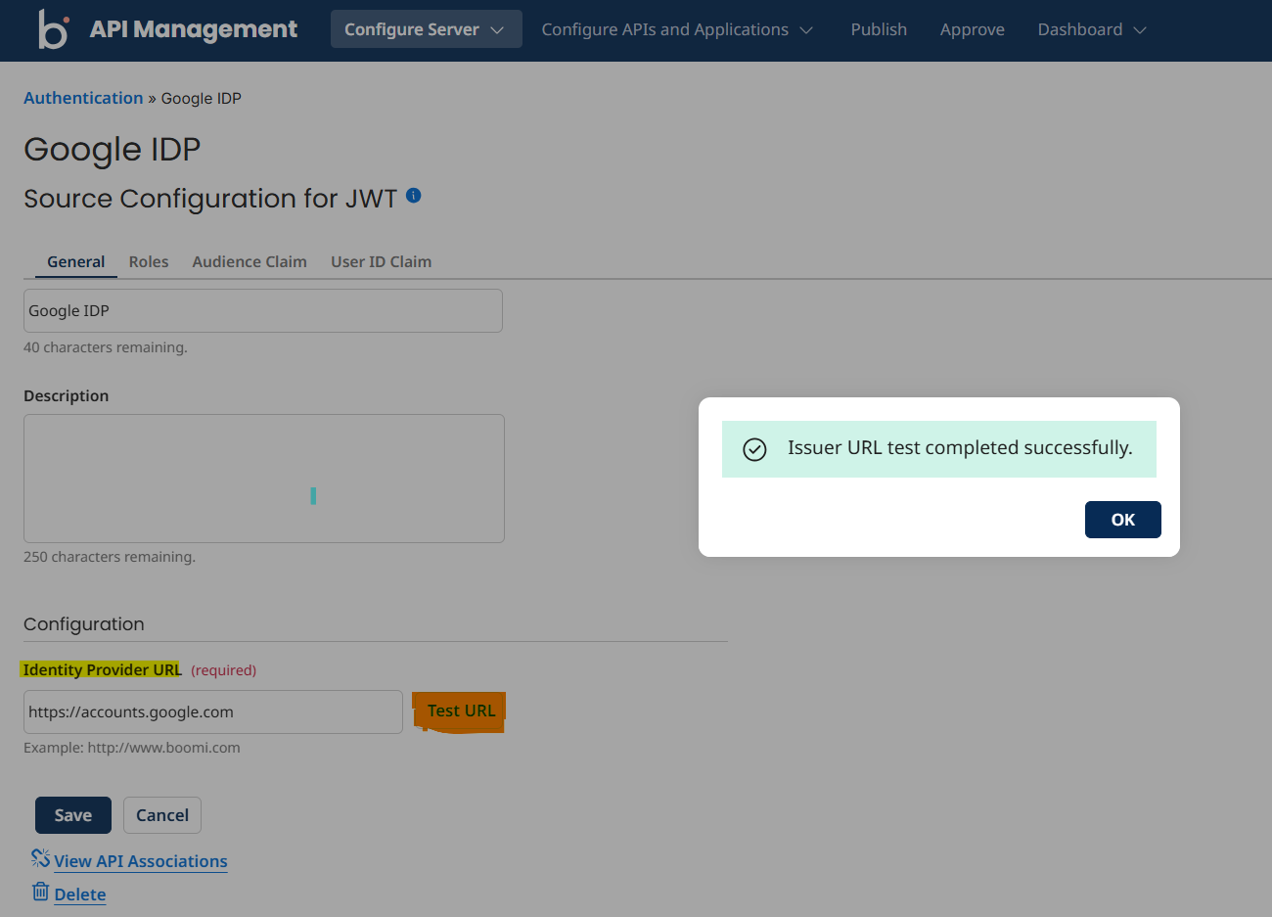Open the Approve section

point(972,29)
